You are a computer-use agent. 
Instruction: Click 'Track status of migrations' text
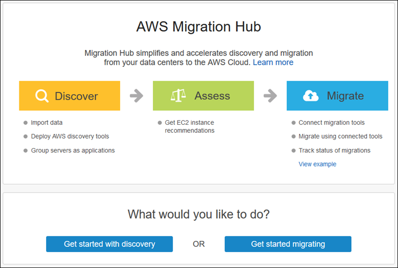pyautogui.click(x=334, y=151)
